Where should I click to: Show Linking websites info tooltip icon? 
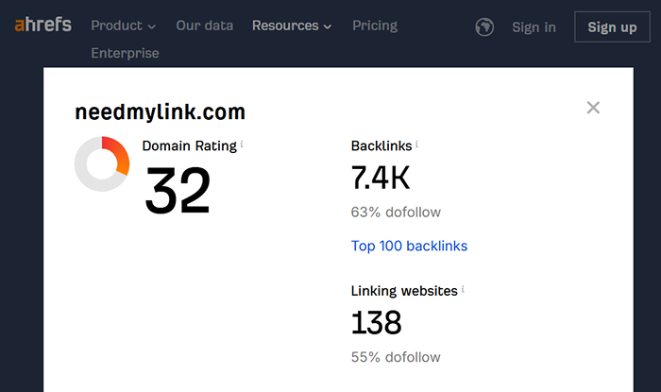pos(463,289)
